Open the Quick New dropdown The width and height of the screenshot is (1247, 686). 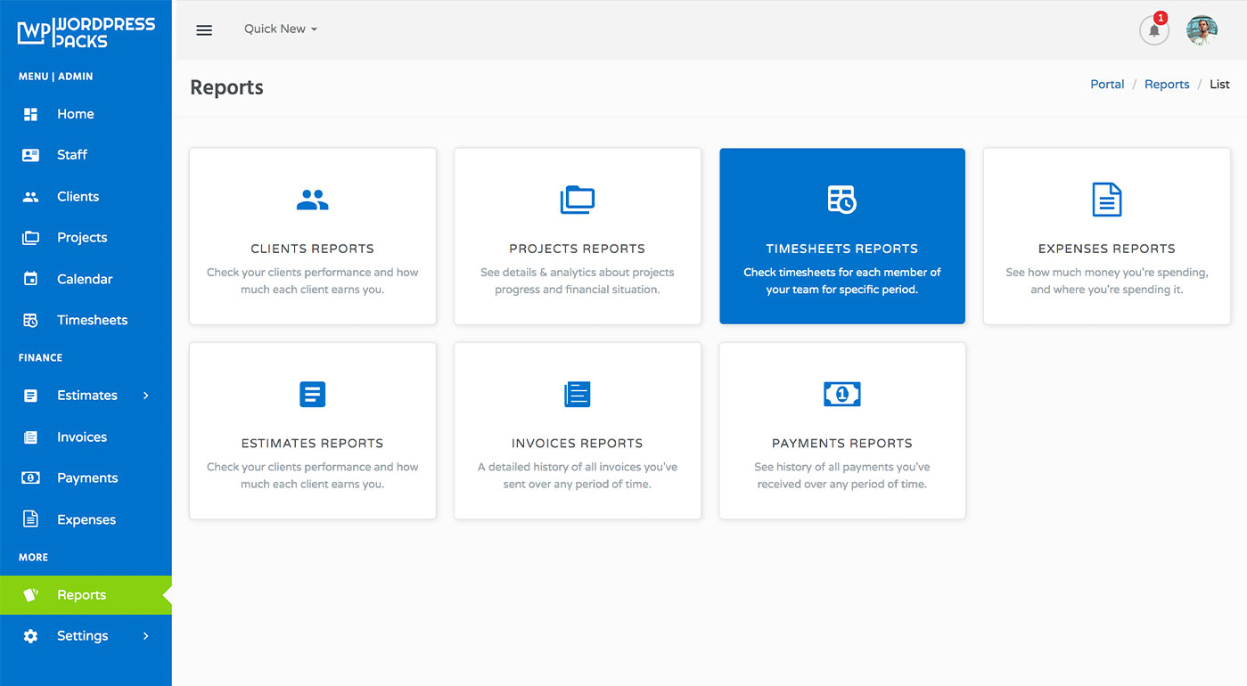click(x=280, y=29)
